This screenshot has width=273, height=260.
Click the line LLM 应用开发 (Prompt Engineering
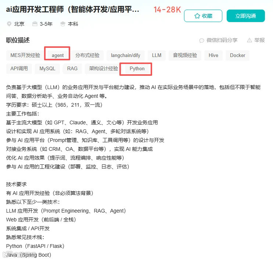point(66,211)
